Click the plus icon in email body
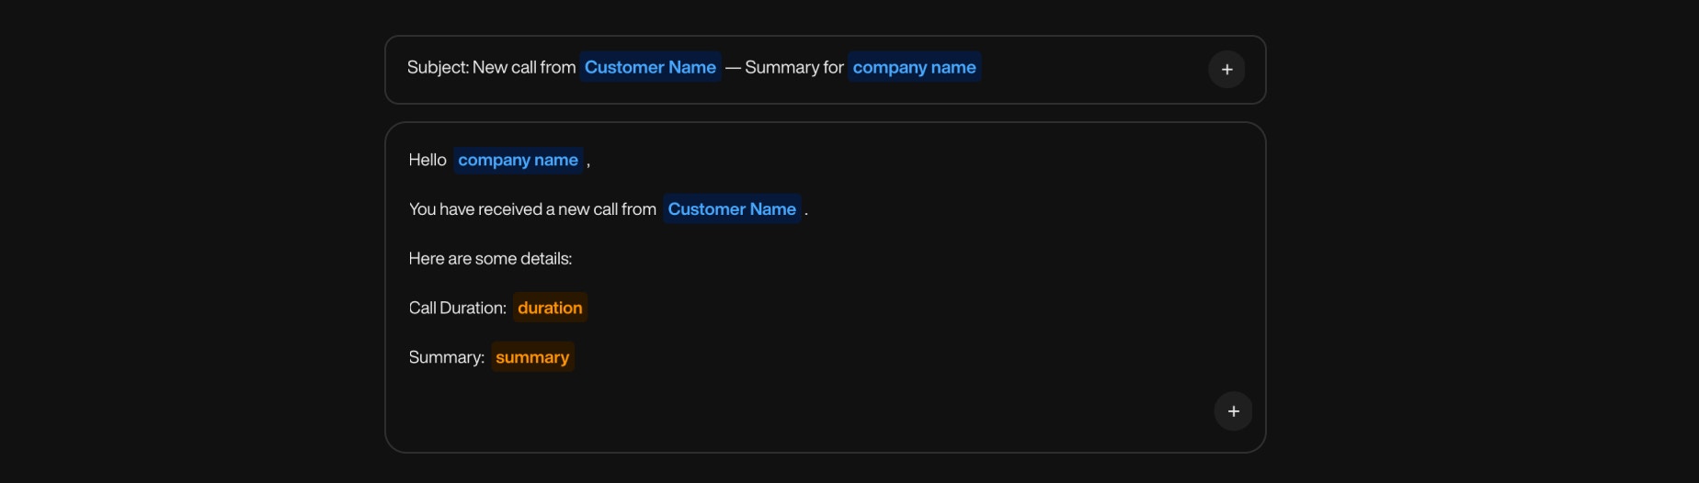Screen dimensions: 1699x483 pos(1233,411)
